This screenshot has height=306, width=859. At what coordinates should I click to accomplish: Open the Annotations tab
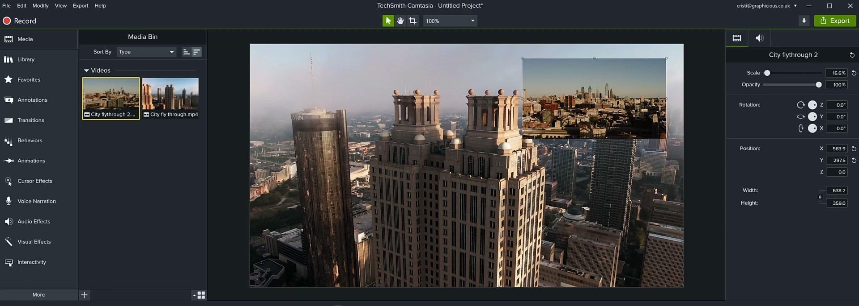tap(39, 100)
